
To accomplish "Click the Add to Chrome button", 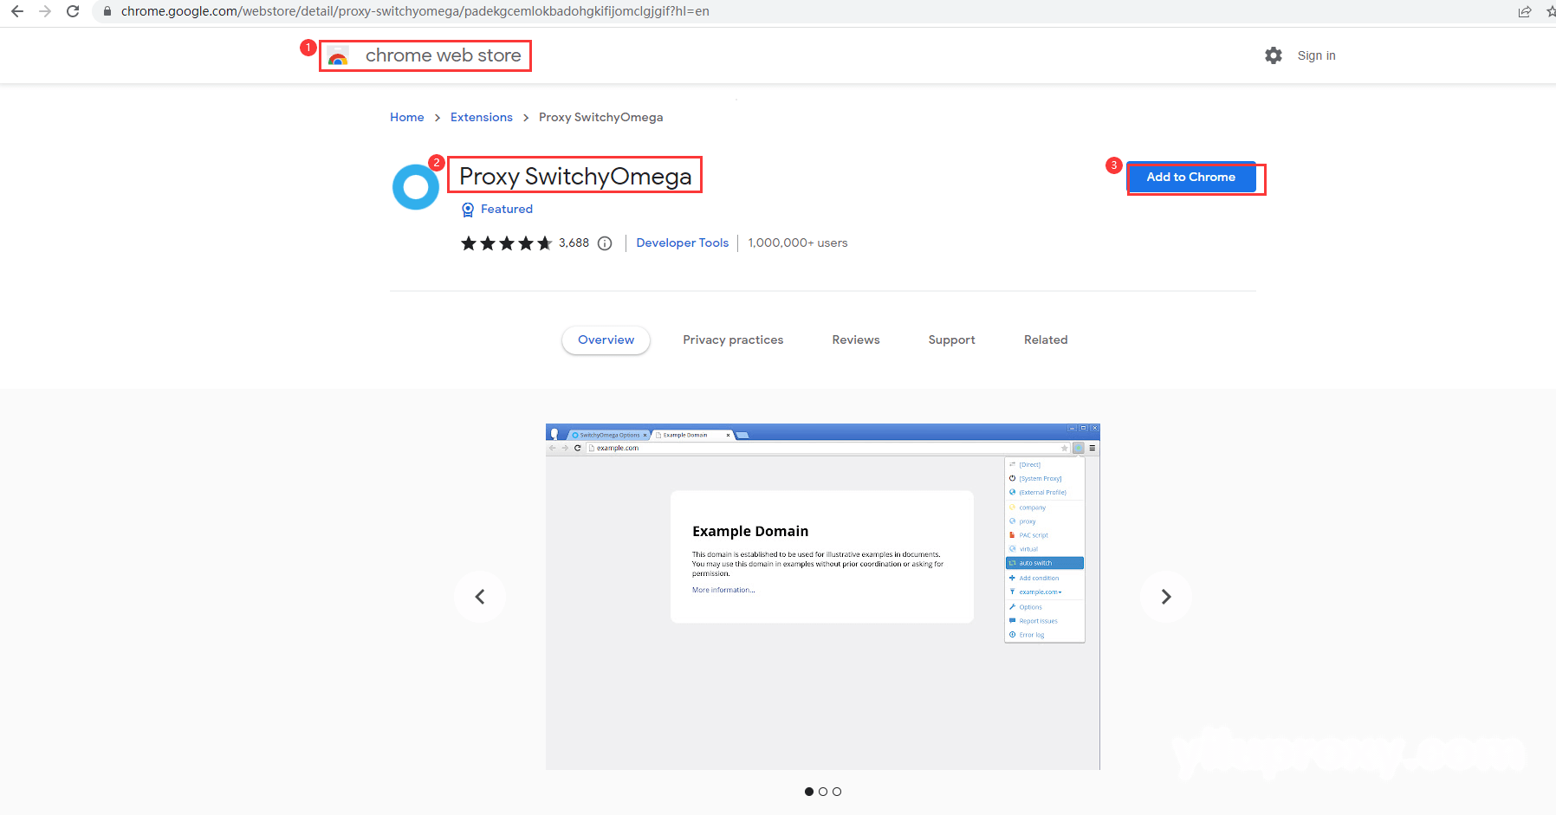I will point(1191,177).
